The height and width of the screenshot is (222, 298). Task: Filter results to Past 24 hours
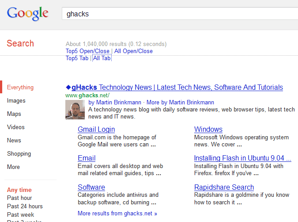(25, 206)
